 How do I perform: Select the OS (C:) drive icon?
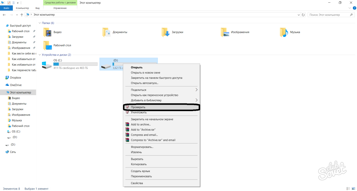click(47, 64)
